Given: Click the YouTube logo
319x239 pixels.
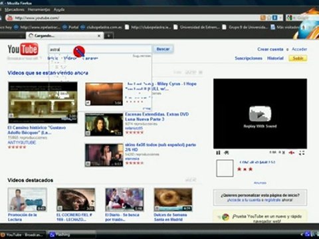Looking at the screenshot, I should coord(23,49).
